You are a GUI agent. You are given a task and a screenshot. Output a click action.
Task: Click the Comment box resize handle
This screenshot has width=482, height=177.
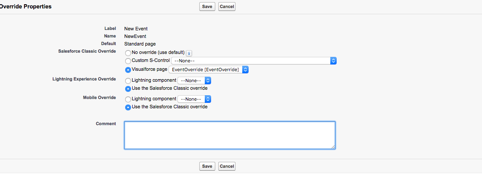[x=333, y=147]
